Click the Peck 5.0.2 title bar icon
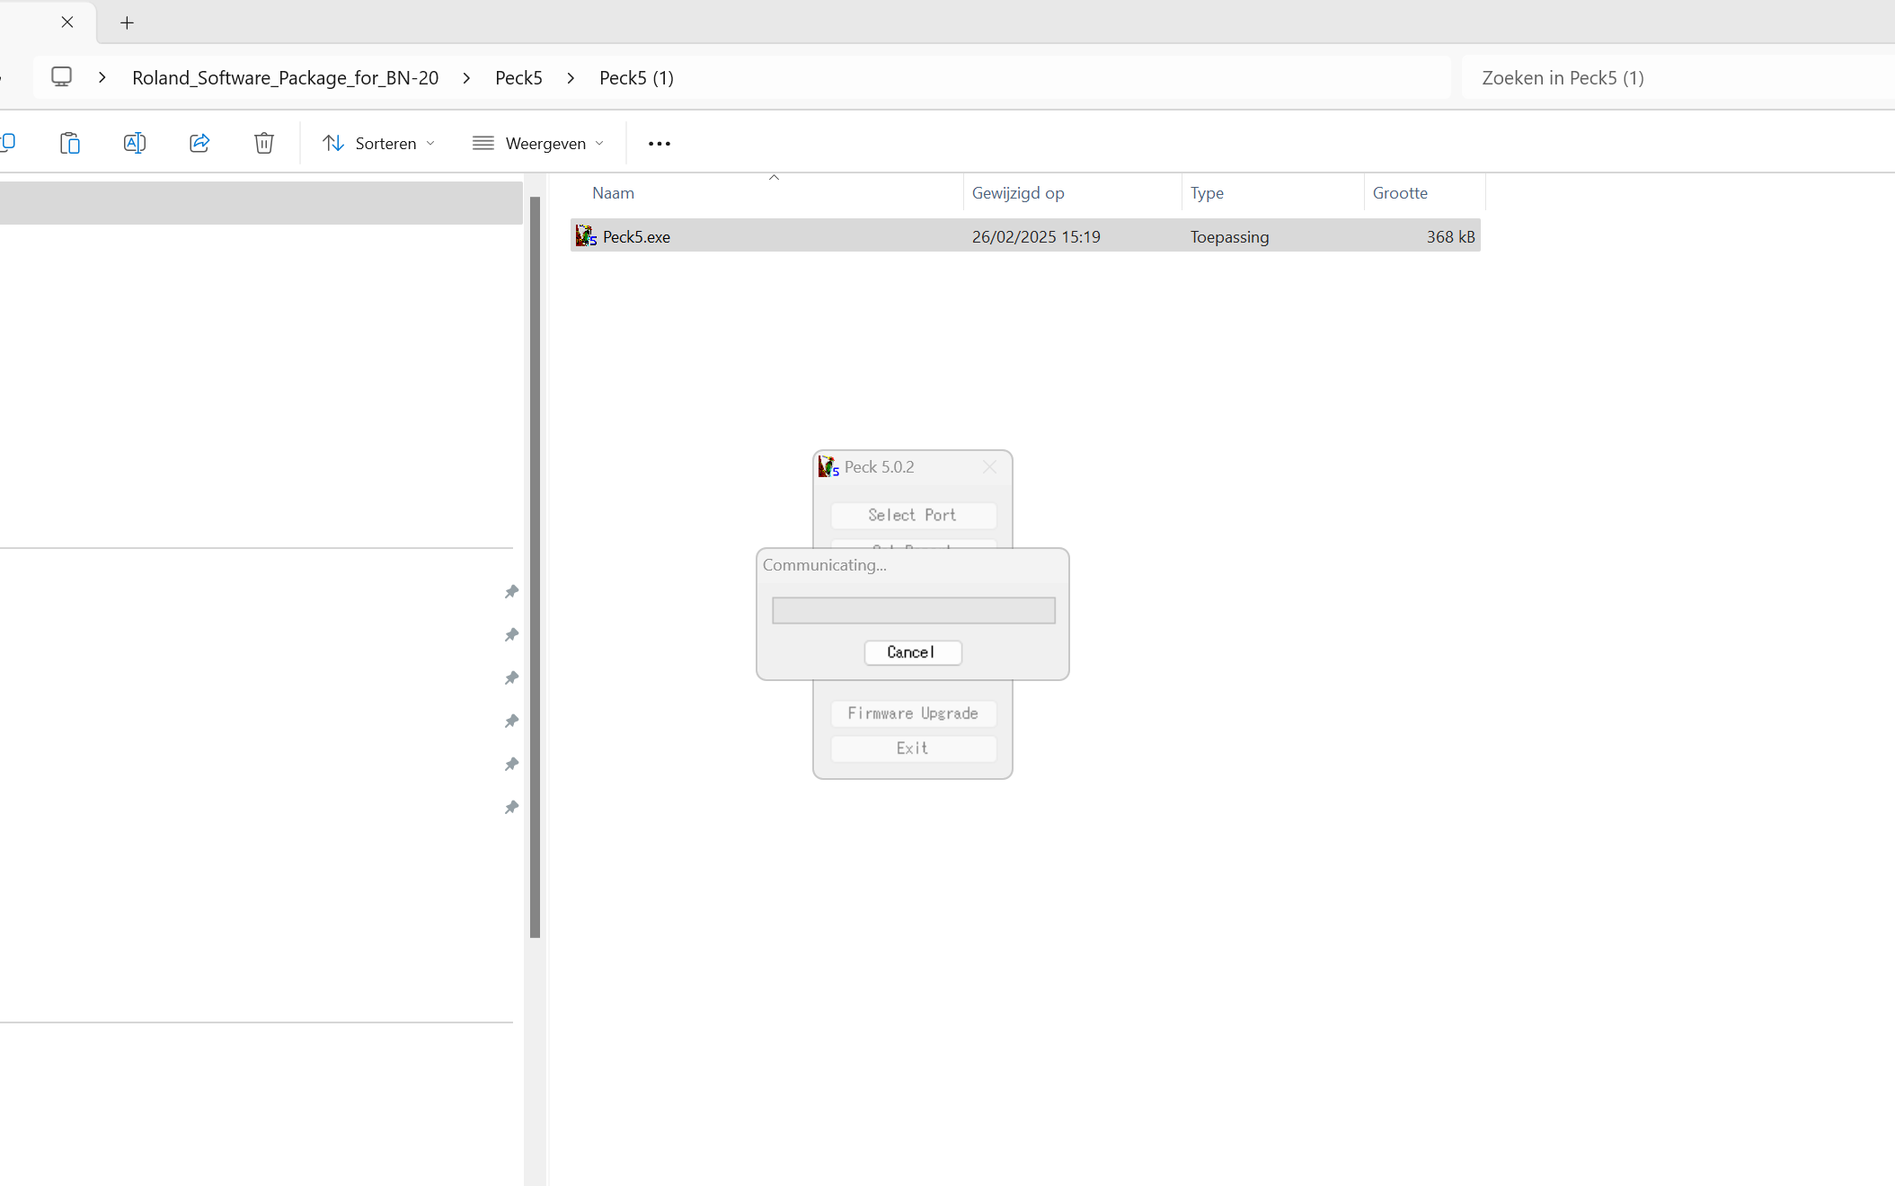 (x=828, y=466)
